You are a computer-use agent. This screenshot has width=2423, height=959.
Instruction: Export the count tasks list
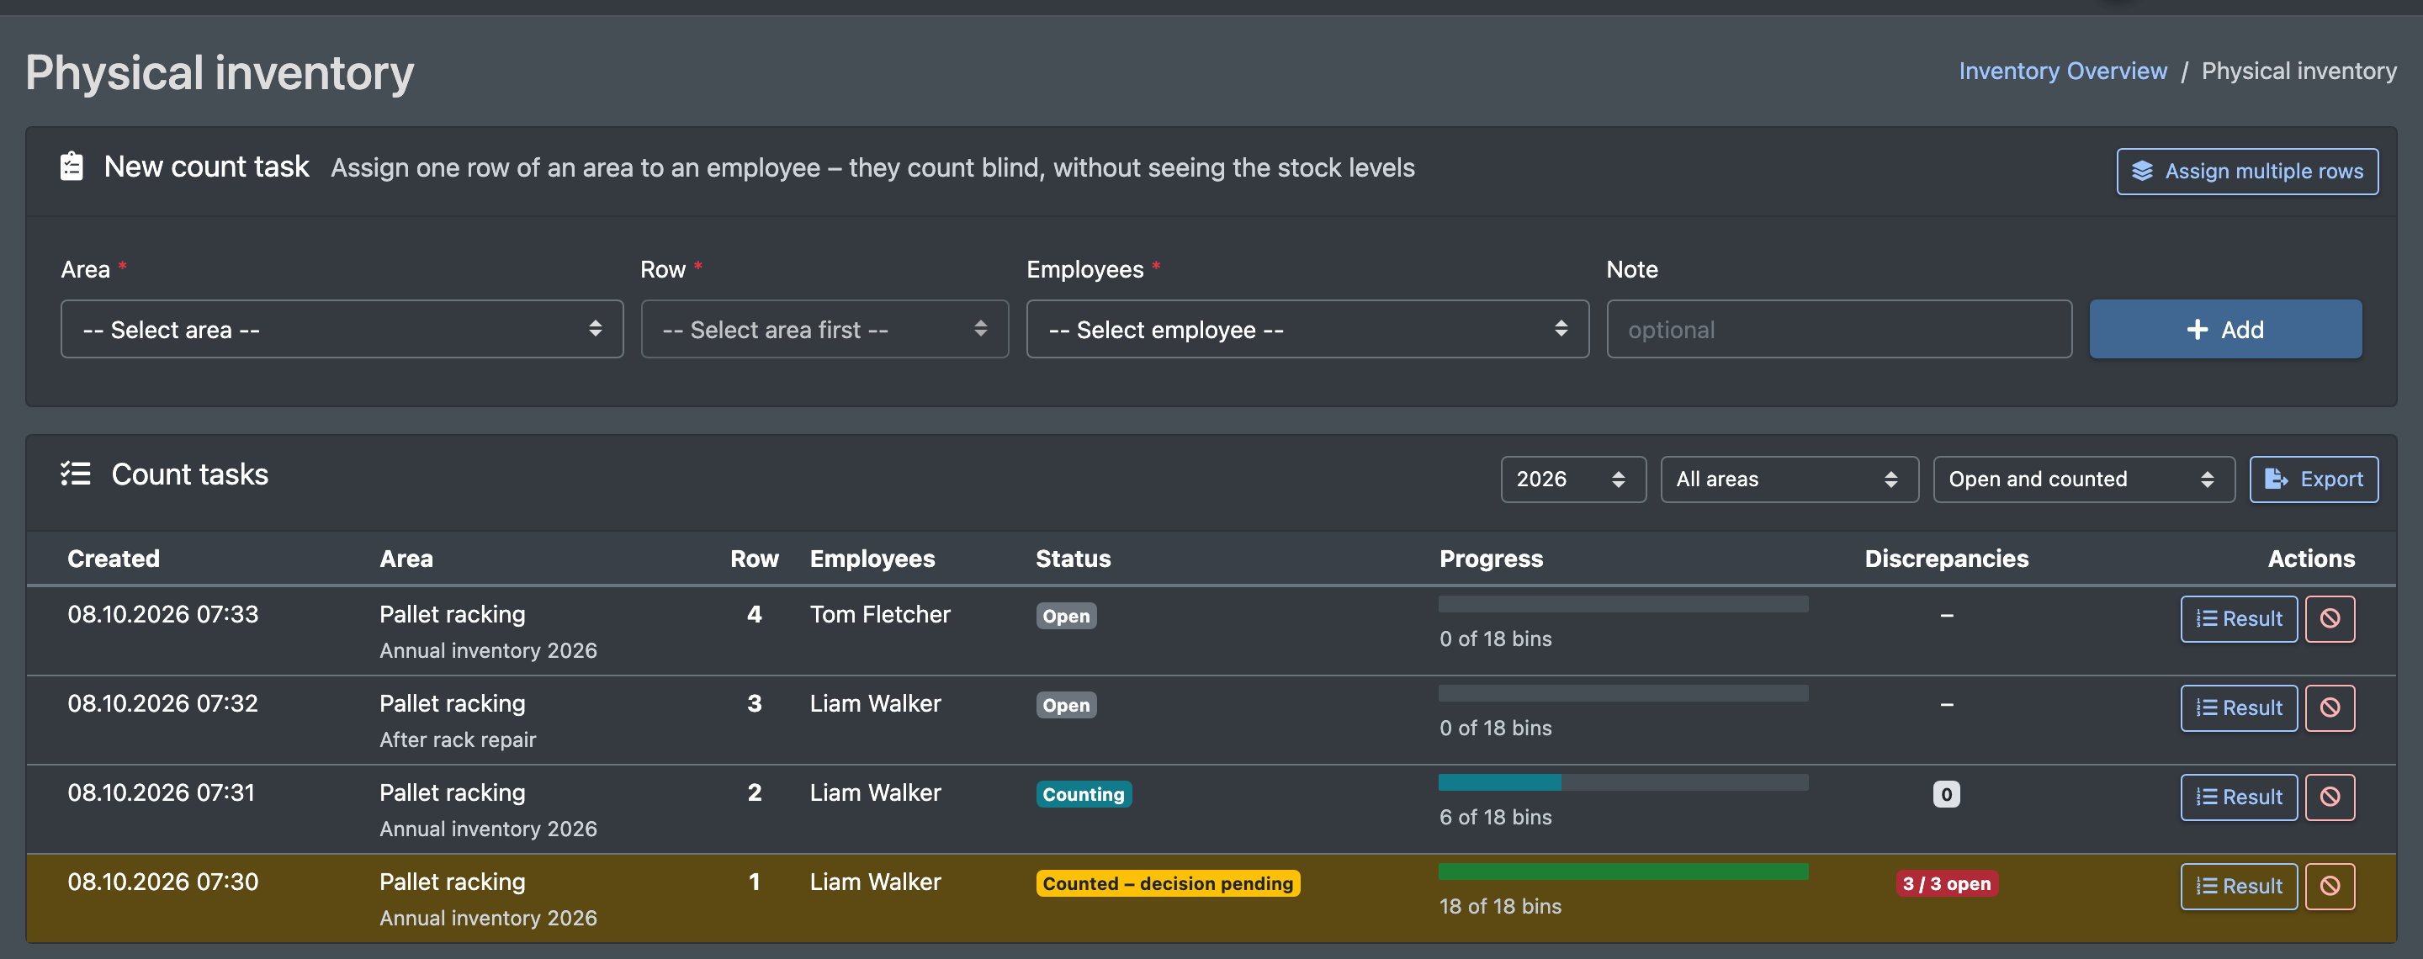pyautogui.click(x=2313, y=479)
